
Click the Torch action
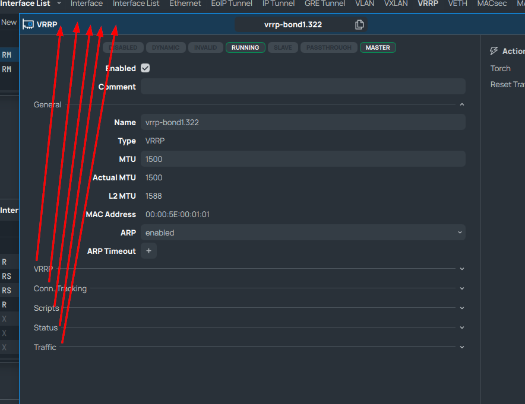(500, 68)
